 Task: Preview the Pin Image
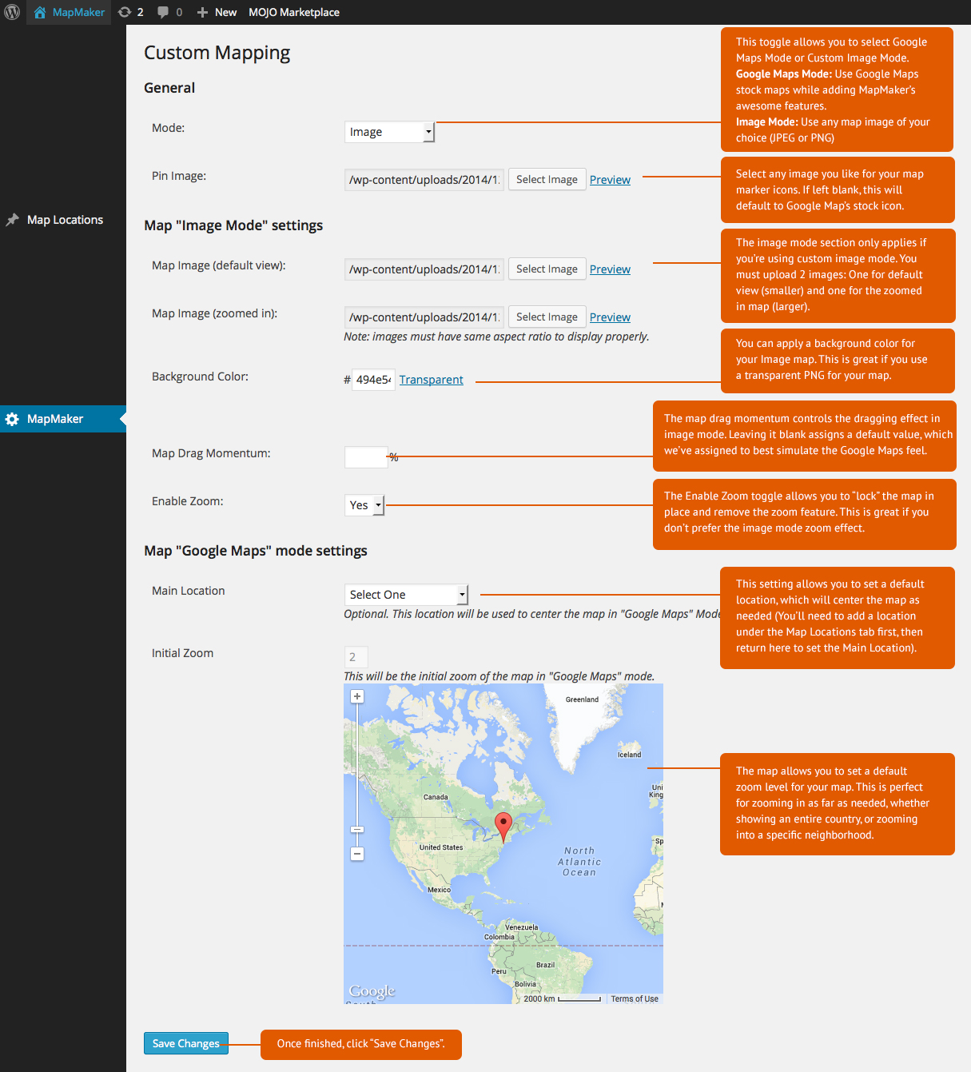pos(610,180)
